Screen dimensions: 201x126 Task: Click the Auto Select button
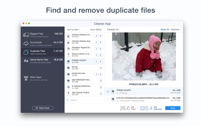96,29
